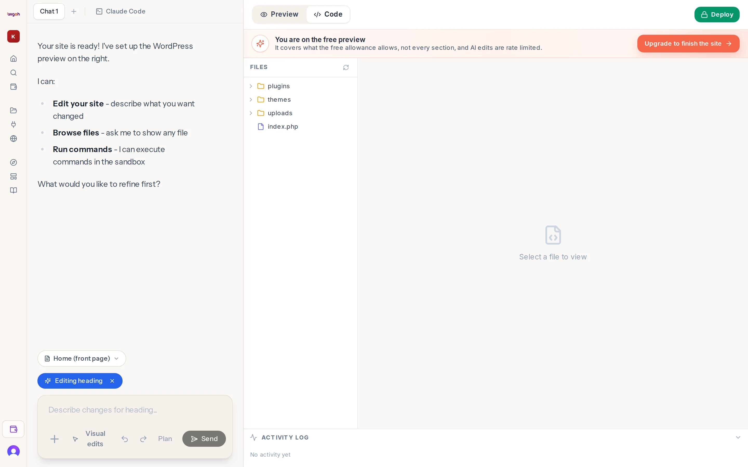Viewport: 748px width, 467px height.
Task: Toggle Visual edits mode
Action: [89, 438]
